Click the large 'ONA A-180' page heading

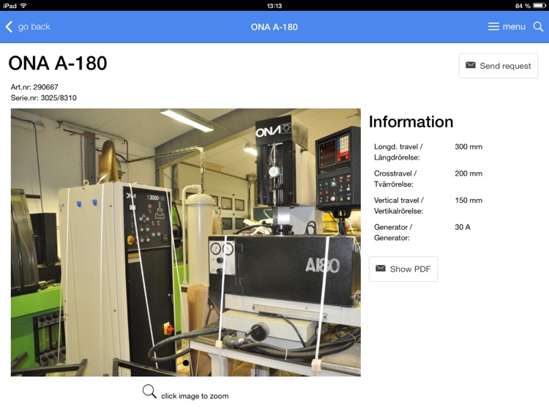(58, 64)
